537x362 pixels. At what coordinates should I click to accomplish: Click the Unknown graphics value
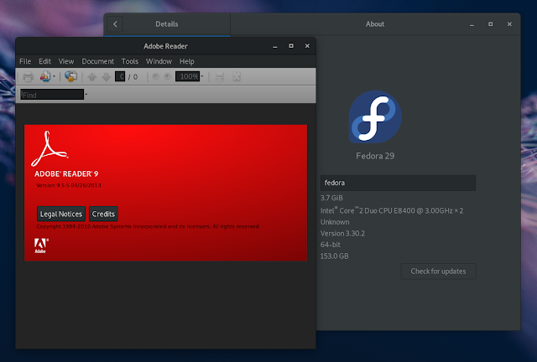tap(335, 222)
